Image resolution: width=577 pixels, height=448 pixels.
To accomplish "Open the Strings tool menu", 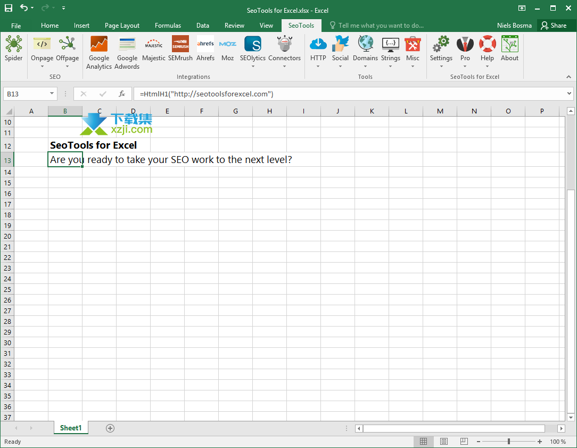I will tap(390, 52).
